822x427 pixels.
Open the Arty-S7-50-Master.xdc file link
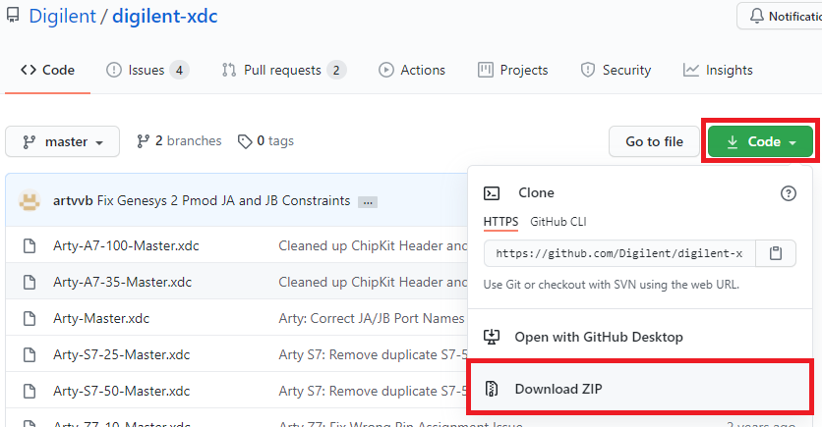[121, 391]
